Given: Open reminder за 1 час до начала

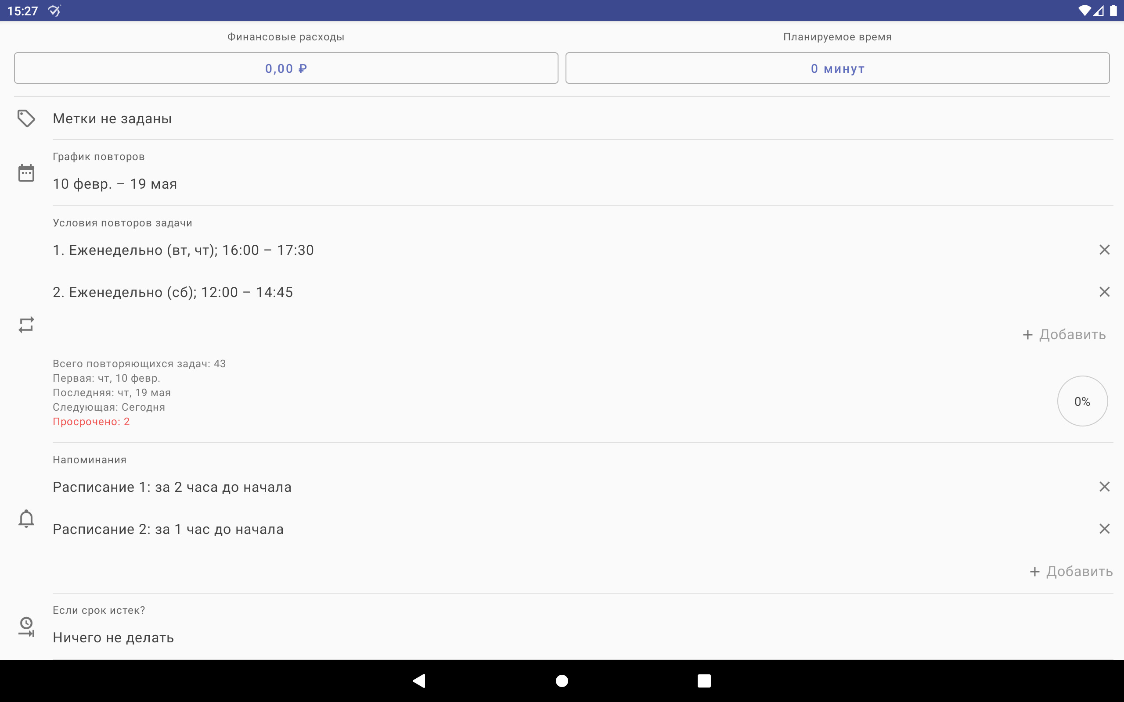Looking at the screenshot, I should click(x=168, y=529).
